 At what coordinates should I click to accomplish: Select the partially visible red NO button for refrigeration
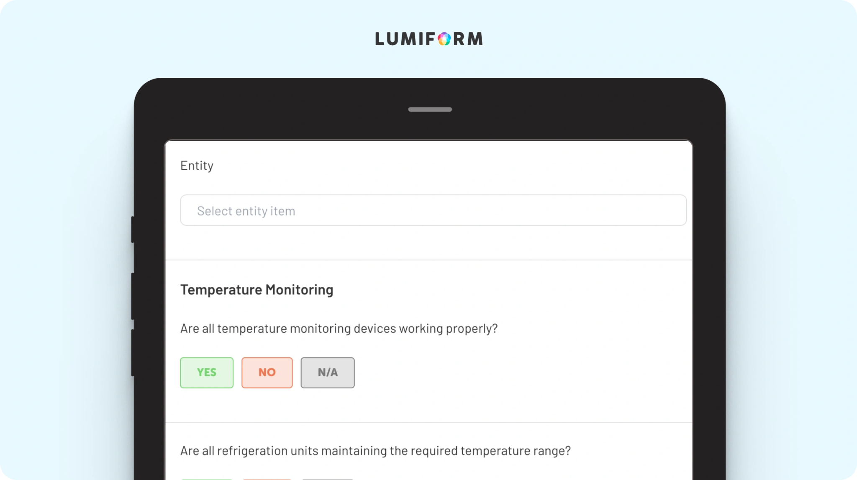[267, 479]
